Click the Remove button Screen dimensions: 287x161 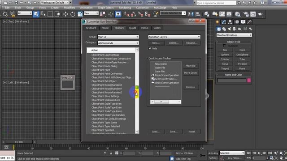[190, 87]
